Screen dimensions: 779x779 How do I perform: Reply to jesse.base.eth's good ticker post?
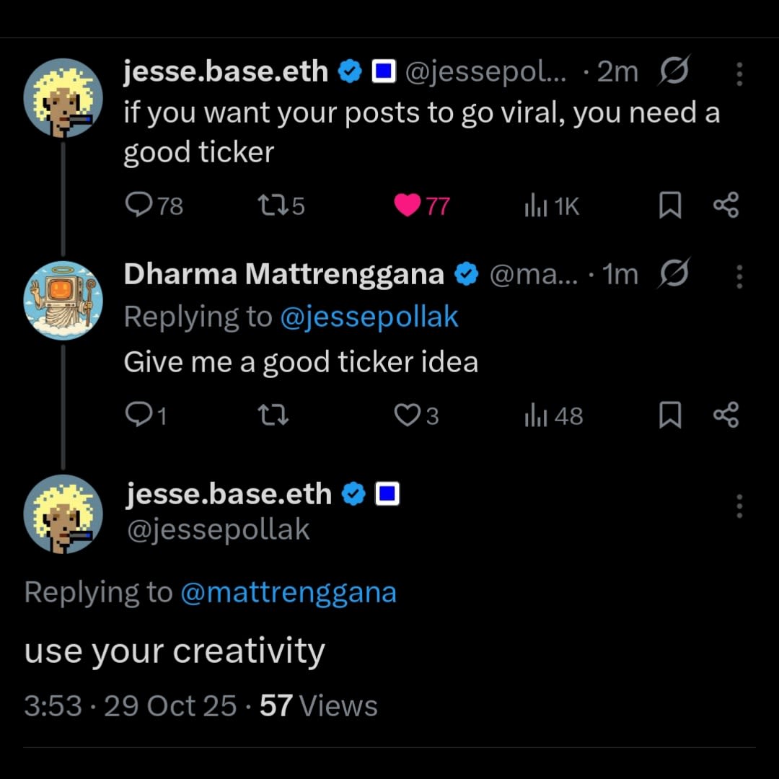coord(137,207)
